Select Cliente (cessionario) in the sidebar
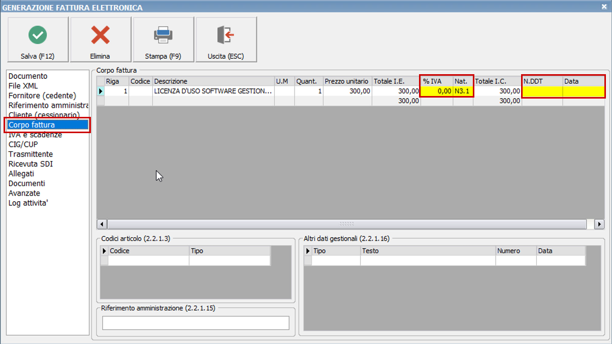This screenshot has height=344, width=612. [x=44, y=115]
